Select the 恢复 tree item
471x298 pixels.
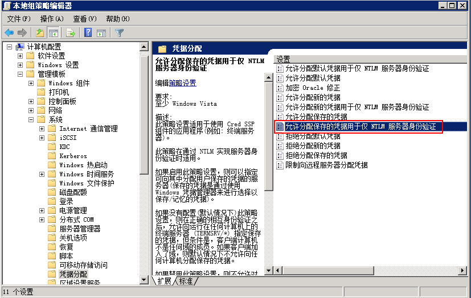(67, 247)
